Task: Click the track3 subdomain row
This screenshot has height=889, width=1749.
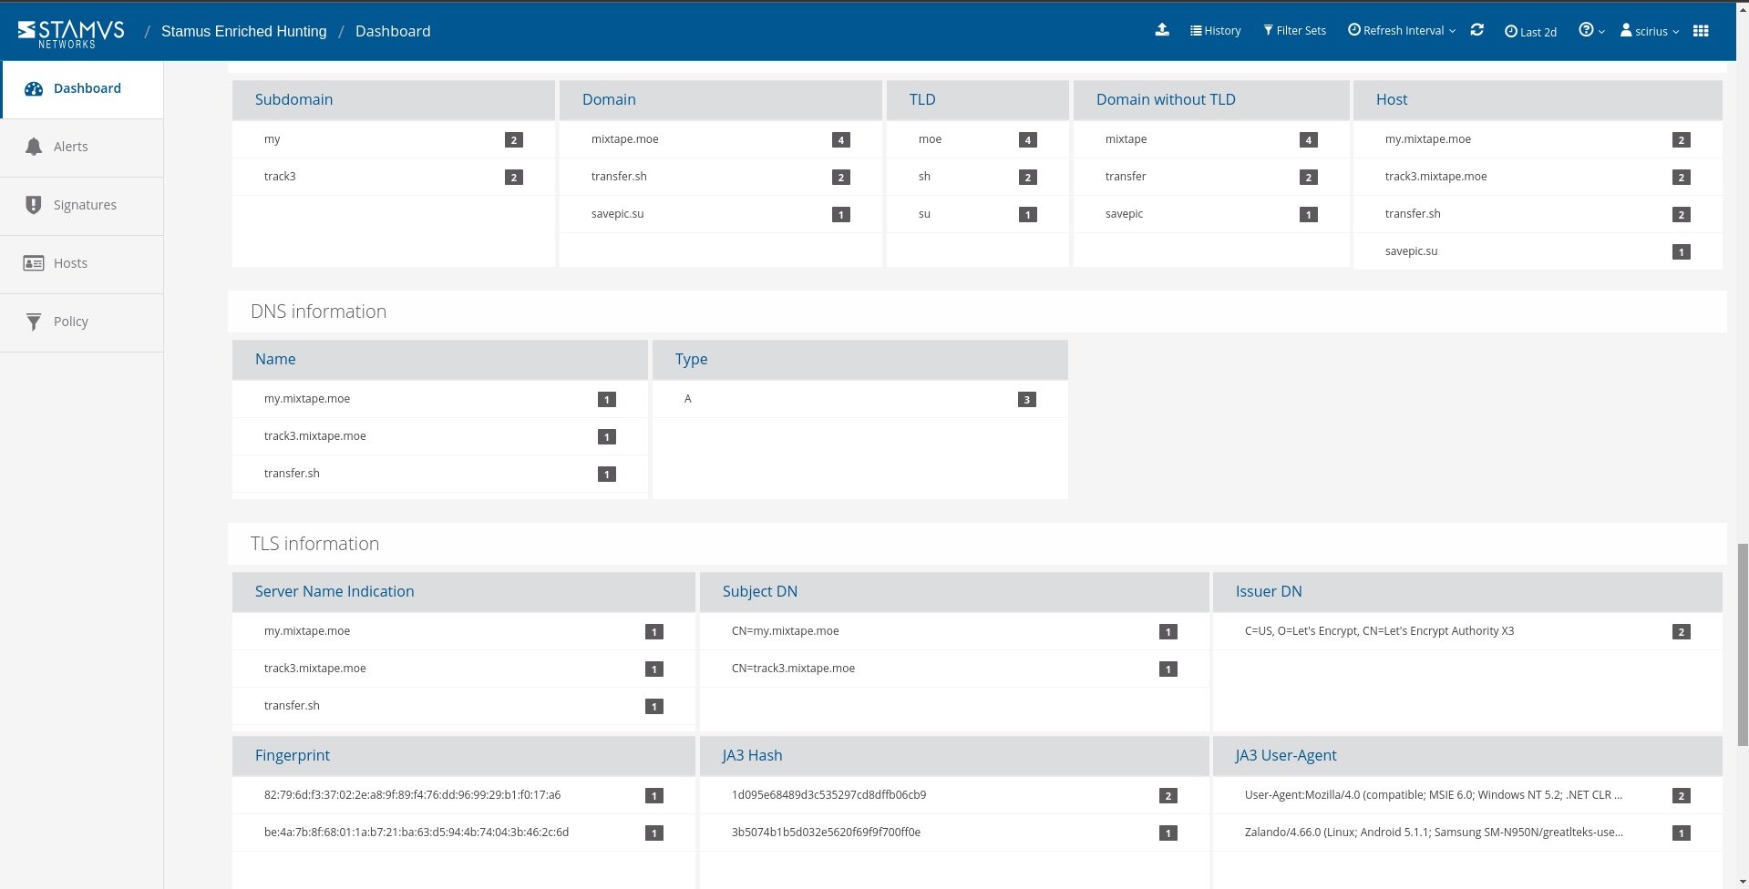Action: (394, 177)
